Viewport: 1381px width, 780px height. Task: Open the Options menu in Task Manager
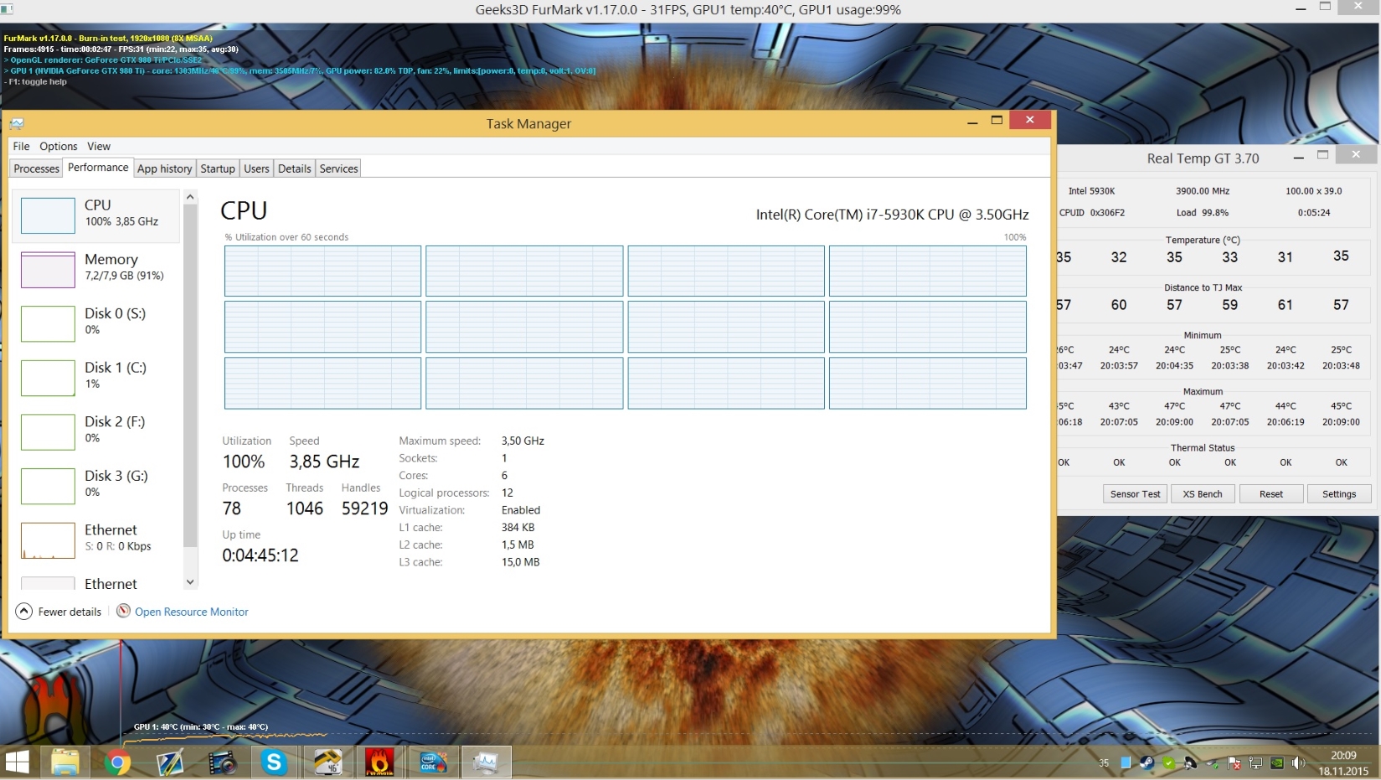(59, 147)
